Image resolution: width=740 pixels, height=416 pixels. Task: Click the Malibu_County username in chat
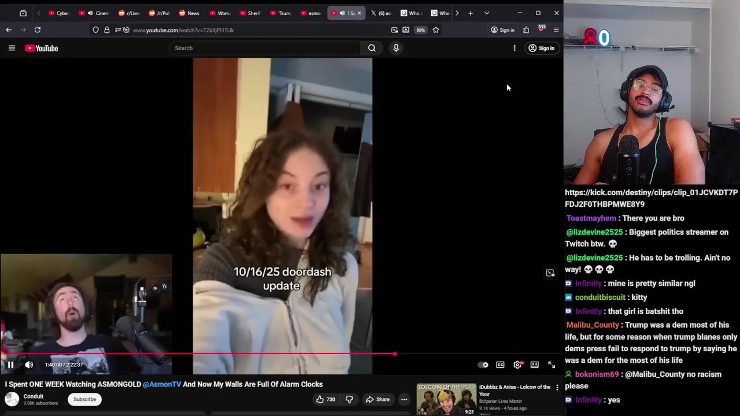(x=593, y=325)
